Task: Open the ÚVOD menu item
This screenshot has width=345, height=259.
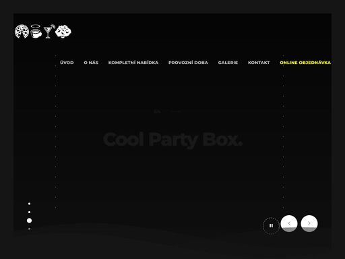Action: pos(67,63)
